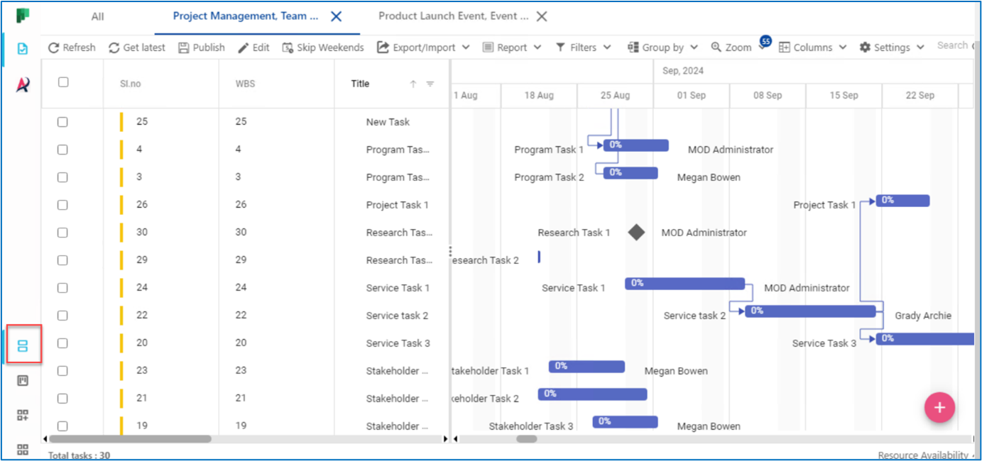982x461 pixels.
Task: Open the All tab
Action: tap(97, 16)
